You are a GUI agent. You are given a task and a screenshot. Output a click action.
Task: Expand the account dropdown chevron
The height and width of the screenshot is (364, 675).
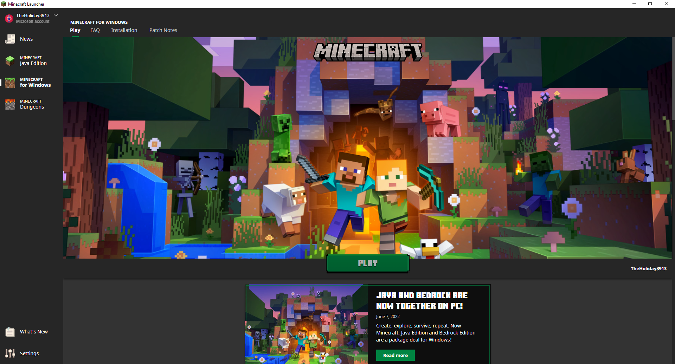56,15
